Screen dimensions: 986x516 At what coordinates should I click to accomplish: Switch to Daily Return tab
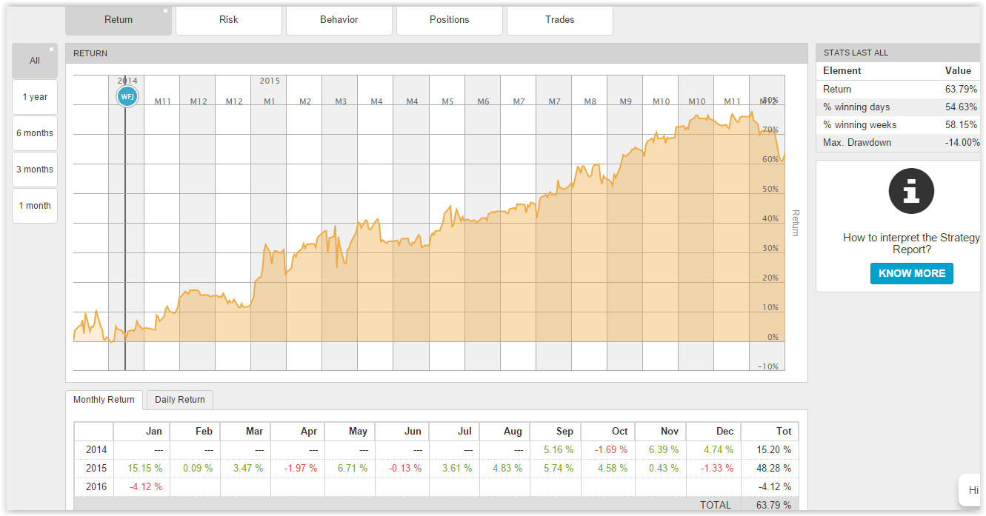coord(180,400)
